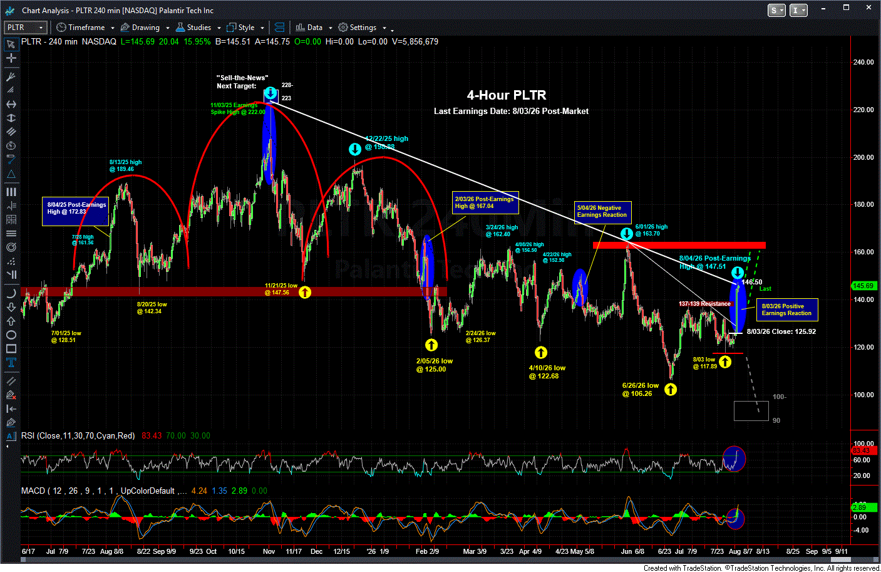The height and width of the screenshot is (572, 881).
Task: Click the blue stacked panels toolbar icon
Action: 280,28
